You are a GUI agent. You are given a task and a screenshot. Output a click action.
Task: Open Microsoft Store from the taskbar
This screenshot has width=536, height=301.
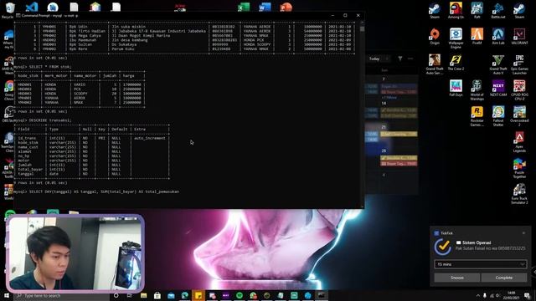157,295
